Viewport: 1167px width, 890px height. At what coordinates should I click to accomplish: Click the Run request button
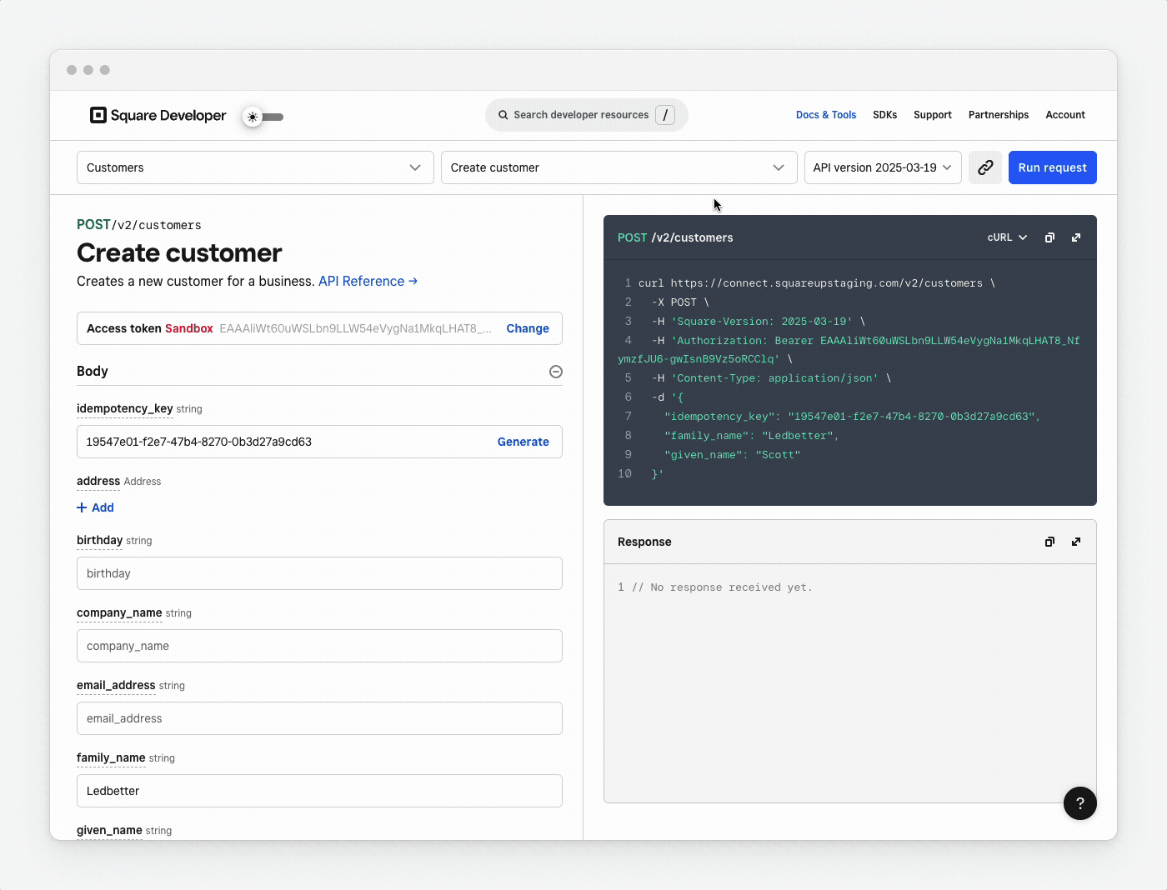1053,167
